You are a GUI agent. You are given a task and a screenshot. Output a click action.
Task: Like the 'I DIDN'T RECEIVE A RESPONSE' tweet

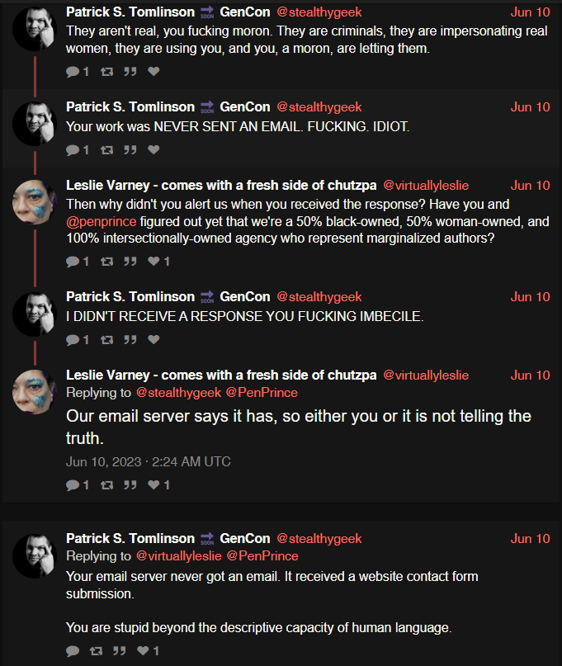pos(153,339)
